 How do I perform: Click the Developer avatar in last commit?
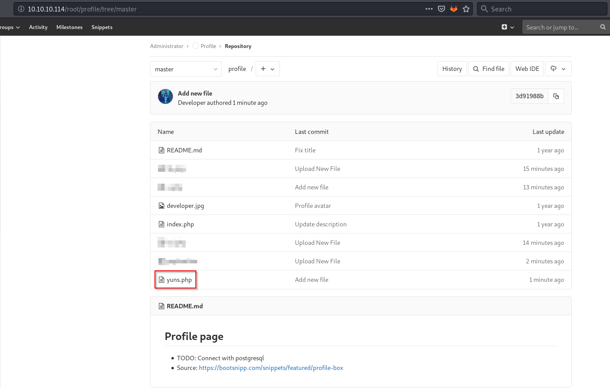tap(165, 96)
